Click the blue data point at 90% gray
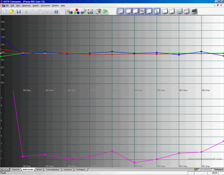Viewport: 224px width, 175px height. tap(201, 52)
